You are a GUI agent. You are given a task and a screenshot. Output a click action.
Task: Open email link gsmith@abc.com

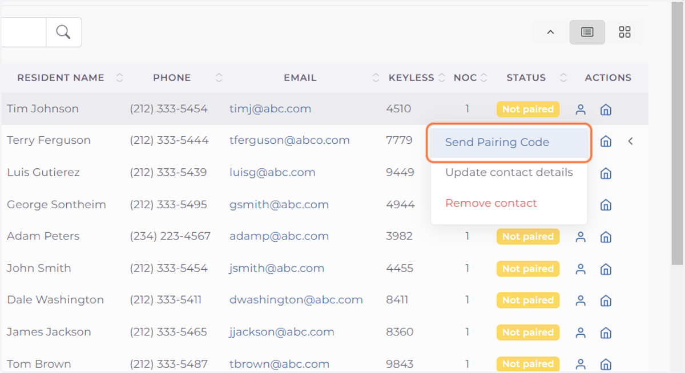point(279,204)
